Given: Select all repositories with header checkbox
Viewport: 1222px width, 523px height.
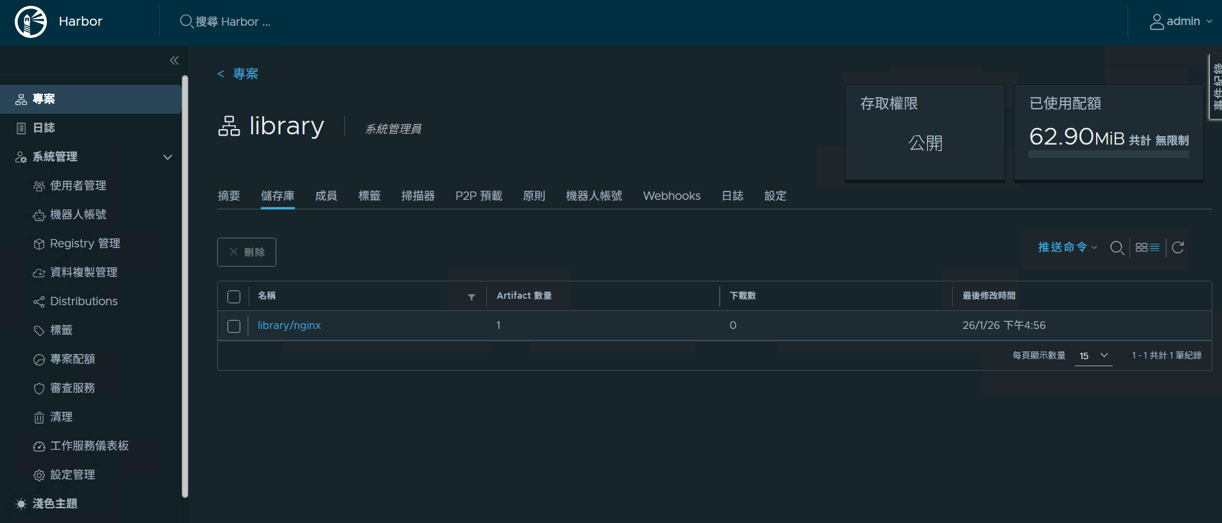Looking at the screenshot, I should point(234,297).
